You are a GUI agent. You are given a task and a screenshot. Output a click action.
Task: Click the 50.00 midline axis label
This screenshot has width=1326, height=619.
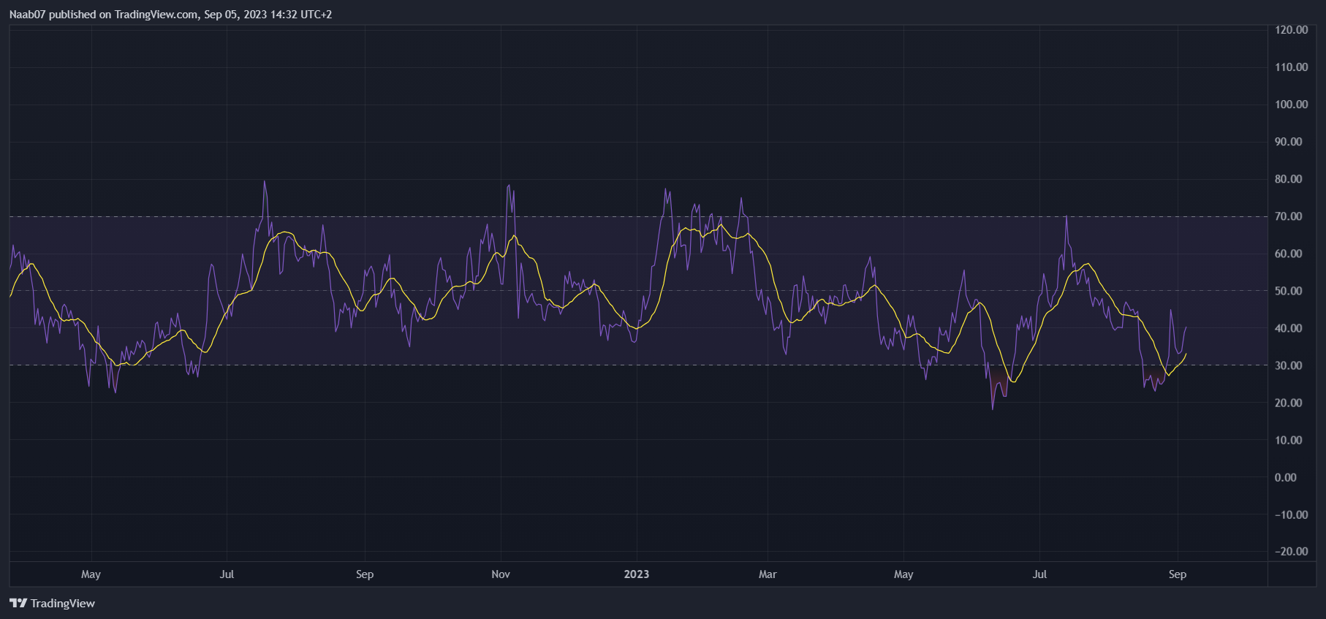coord(1289,291)
